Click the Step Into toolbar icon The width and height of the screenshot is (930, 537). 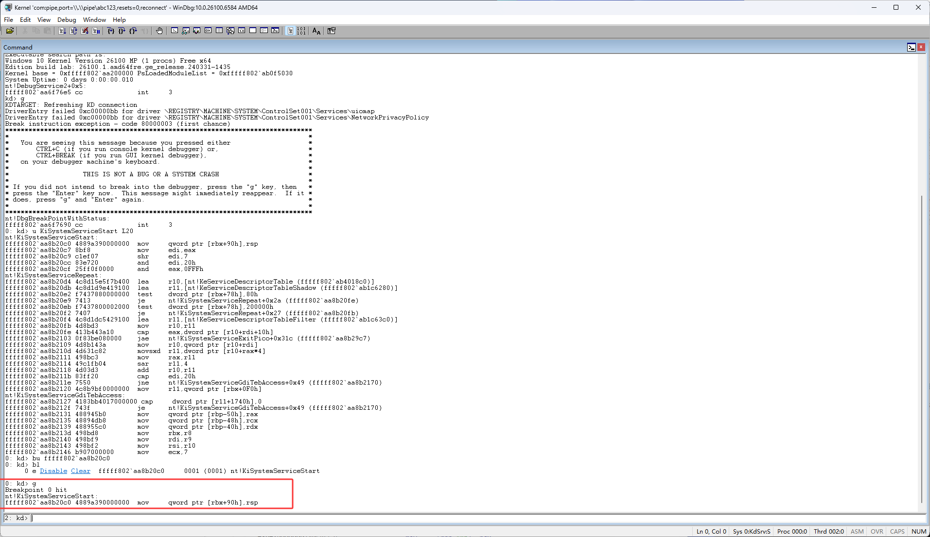pos(111,31)
